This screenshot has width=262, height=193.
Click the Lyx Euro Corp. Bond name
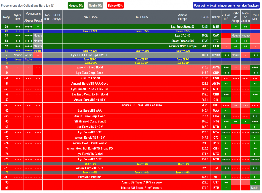[90, 73]
